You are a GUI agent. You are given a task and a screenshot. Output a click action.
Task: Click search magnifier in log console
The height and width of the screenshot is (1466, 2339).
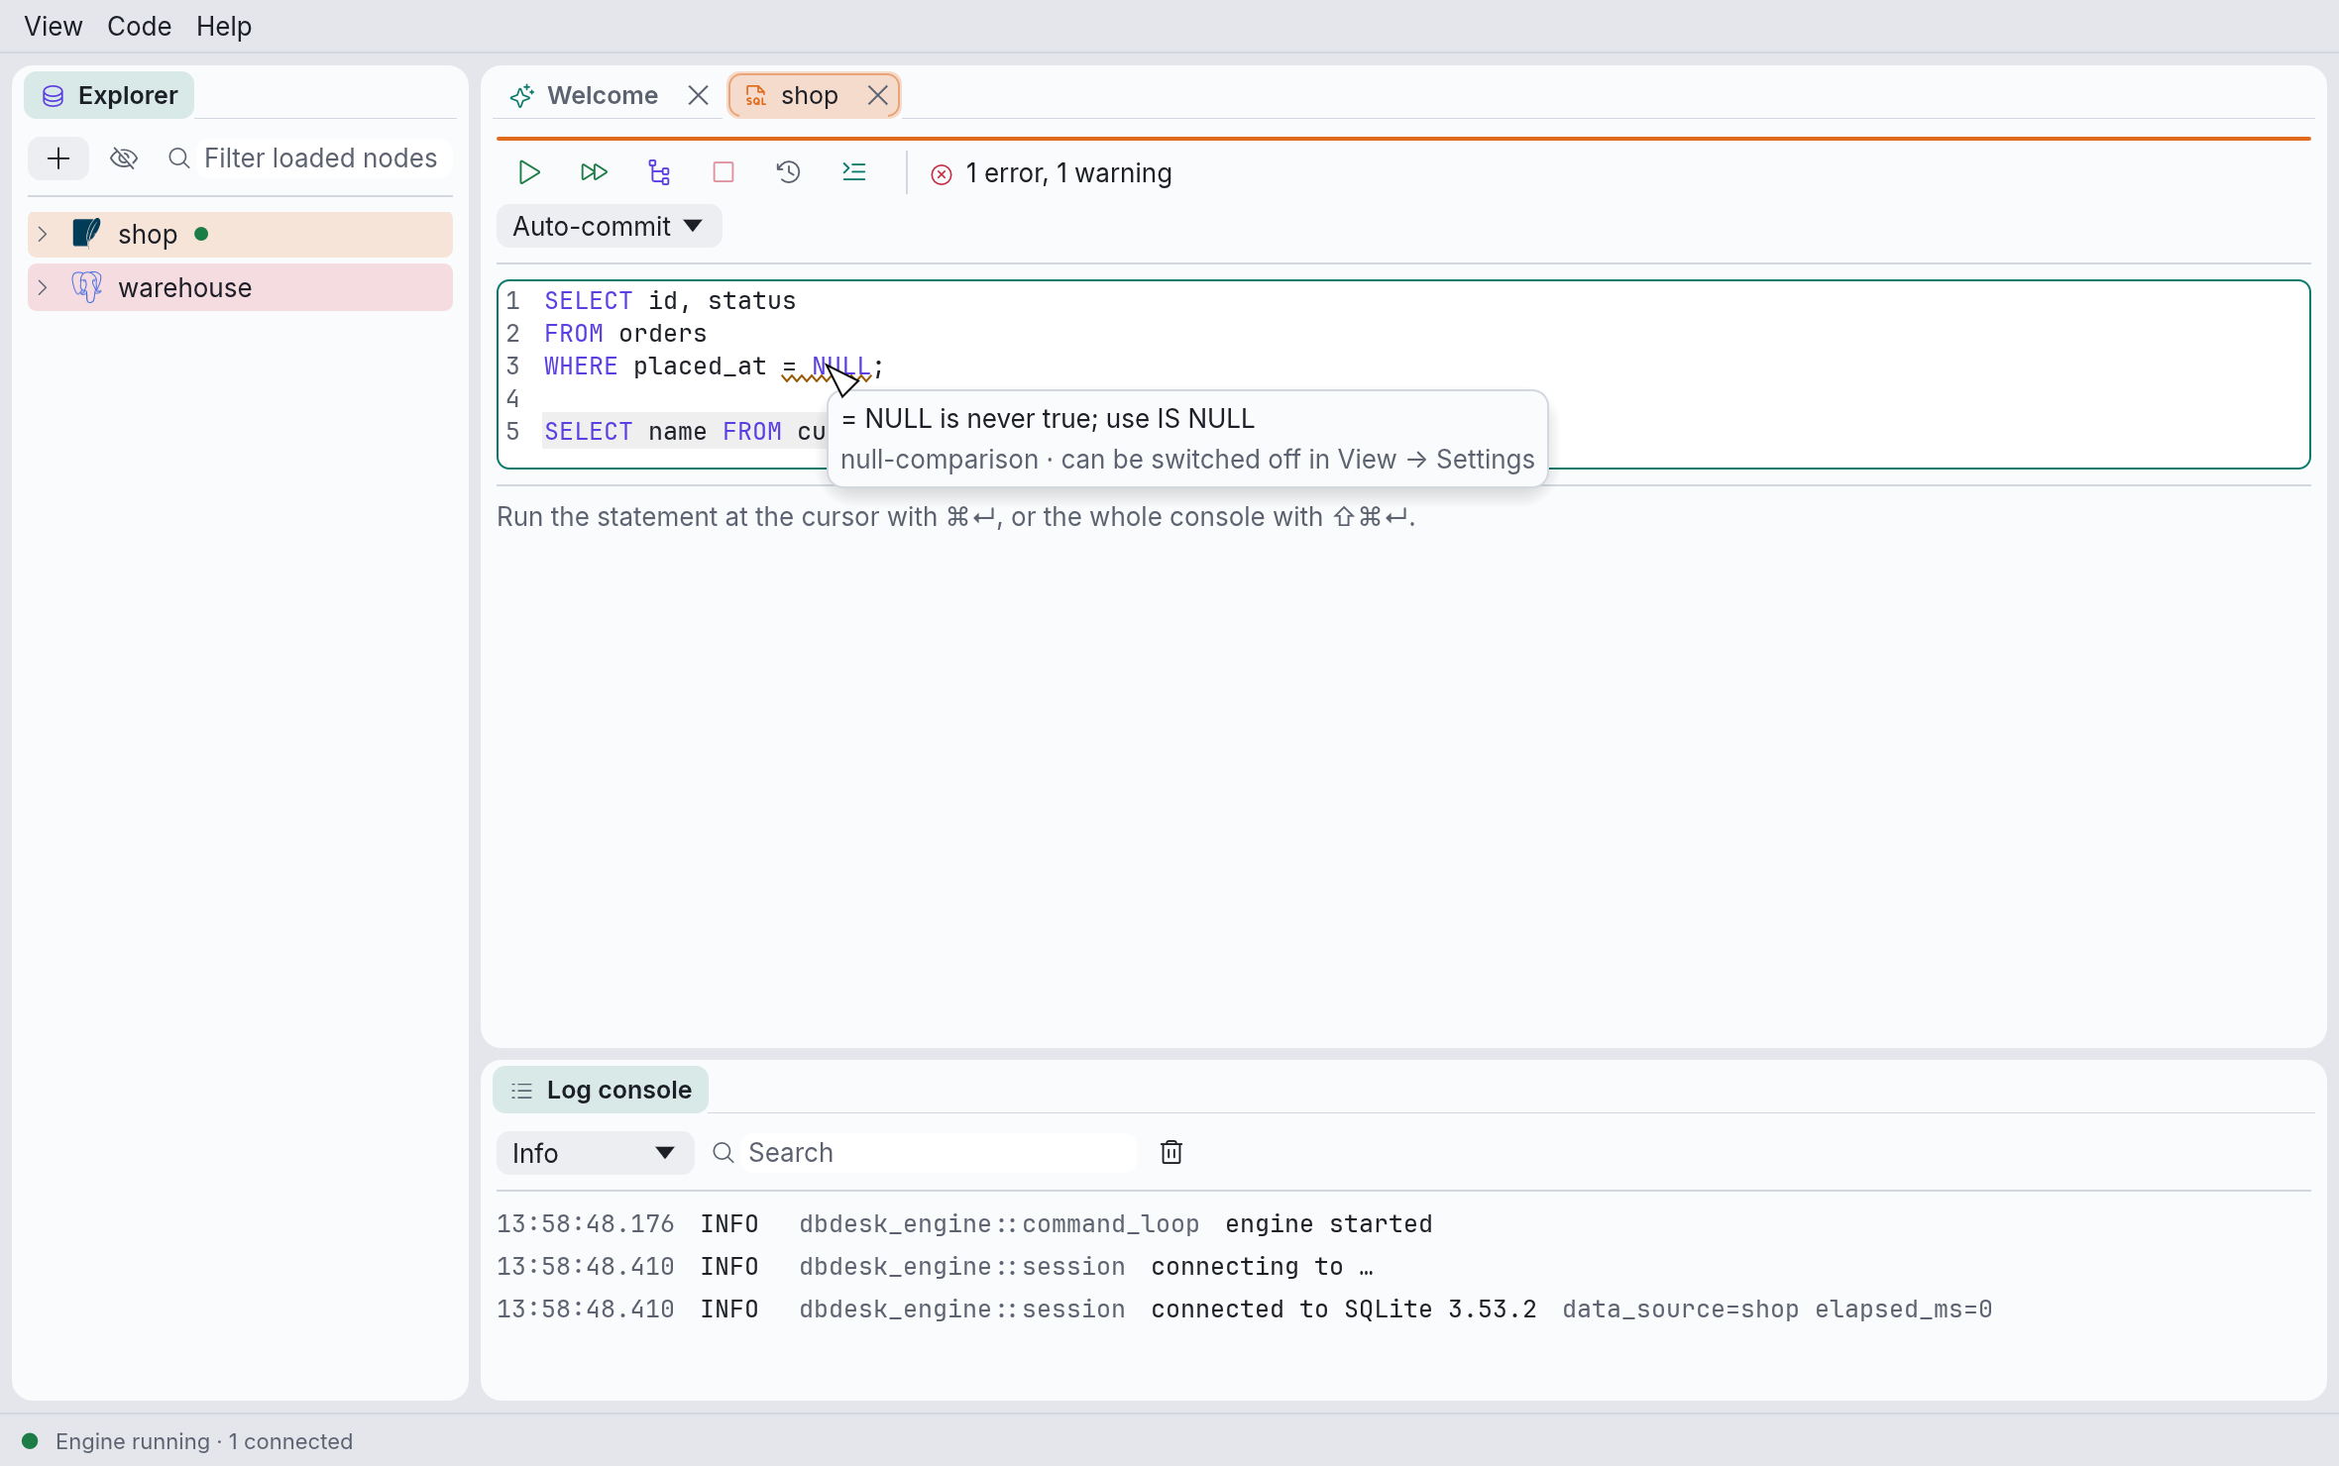tap(724, 1152)
